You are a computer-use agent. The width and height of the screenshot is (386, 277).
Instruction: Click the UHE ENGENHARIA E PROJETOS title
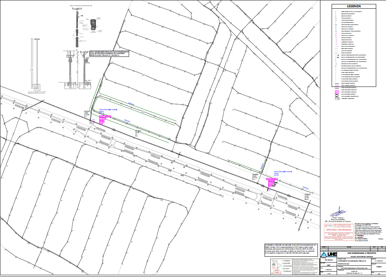[x=360, y=253]
